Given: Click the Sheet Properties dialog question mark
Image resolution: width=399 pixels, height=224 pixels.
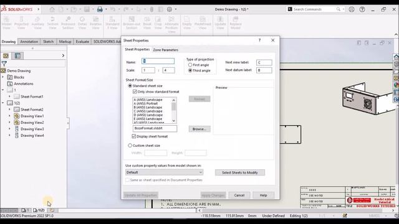Looking at the screenshot, I should [259, 40].
